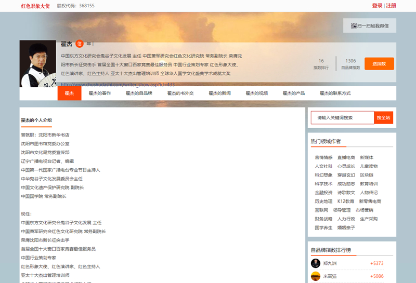This screenshot has width=416, height=283.
Task: Click the 红色形象大使 site logo
Action: (35, 6)
